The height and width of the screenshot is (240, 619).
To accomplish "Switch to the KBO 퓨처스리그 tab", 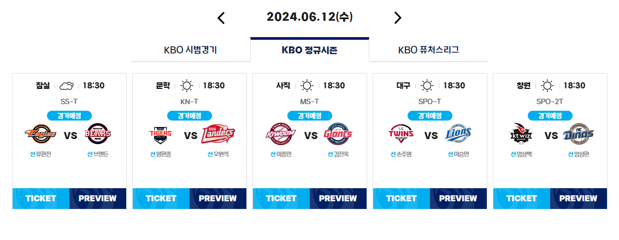I will [429, 50].
